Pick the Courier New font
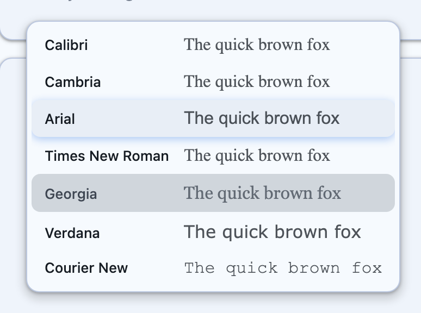This screenshot has width=421, height=313. click(x=213, y=268)
